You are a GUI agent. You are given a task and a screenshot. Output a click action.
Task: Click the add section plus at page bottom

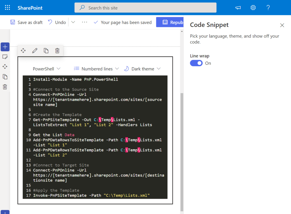5,212
